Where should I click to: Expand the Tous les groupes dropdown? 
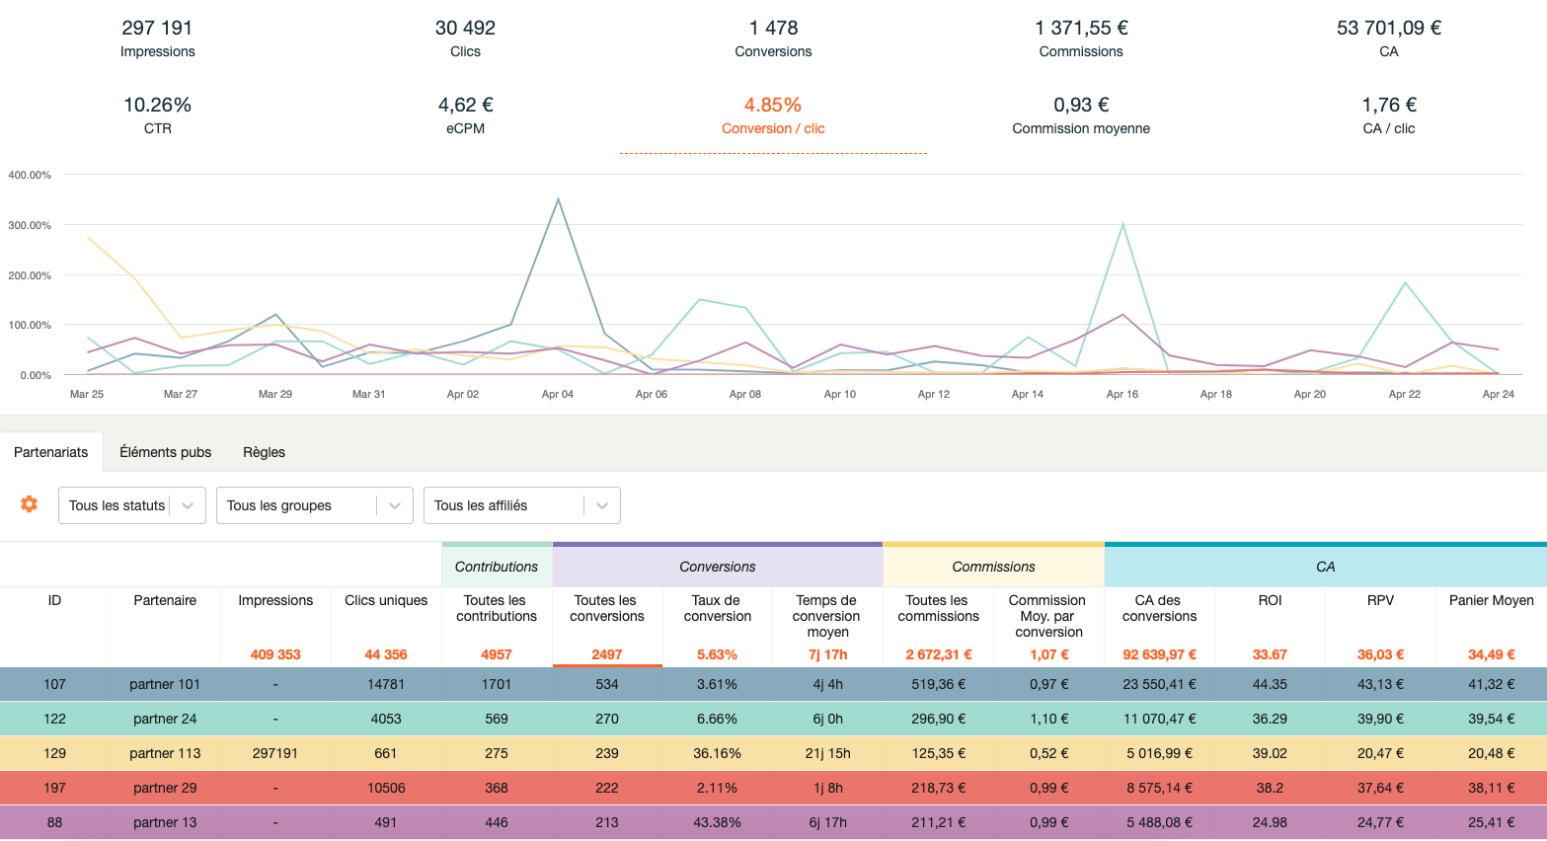315,505
